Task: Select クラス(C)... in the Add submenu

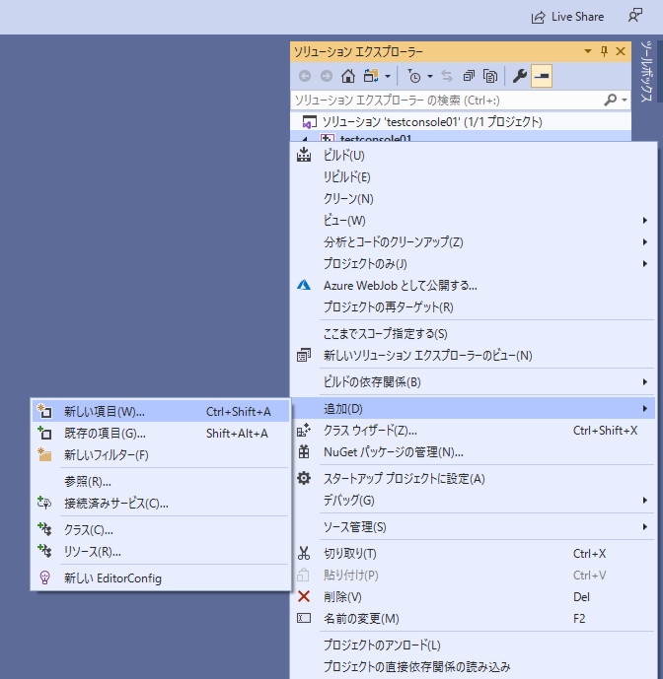Action: [161, 529]
